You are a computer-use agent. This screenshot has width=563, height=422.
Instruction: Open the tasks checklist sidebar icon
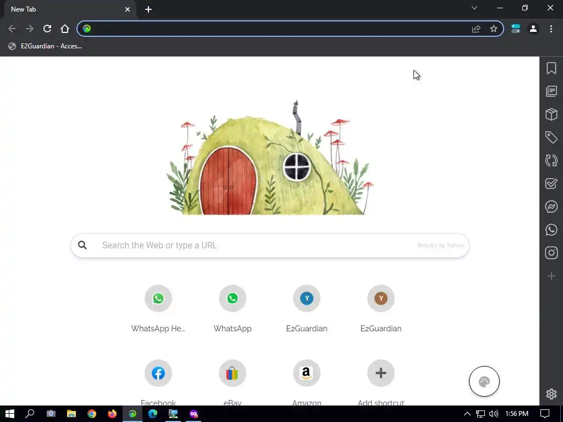(x=551, y=184)
